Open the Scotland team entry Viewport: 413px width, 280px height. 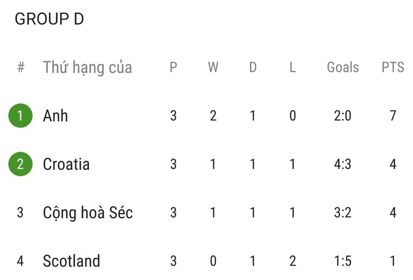(71, 261)
